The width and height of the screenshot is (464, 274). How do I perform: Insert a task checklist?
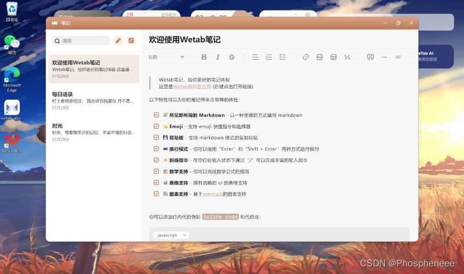click(x=282, y=57)
